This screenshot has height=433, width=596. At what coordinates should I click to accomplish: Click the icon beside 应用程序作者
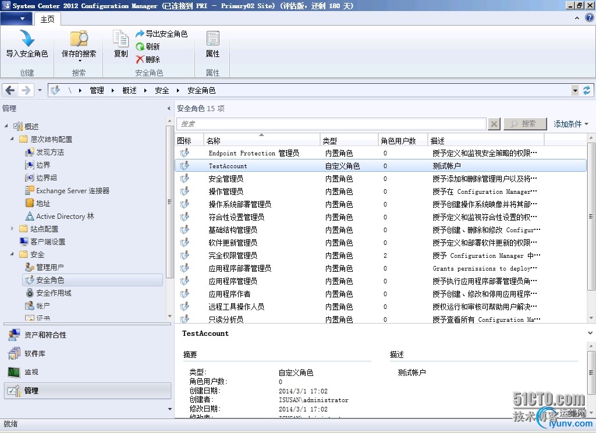point(185,294)
